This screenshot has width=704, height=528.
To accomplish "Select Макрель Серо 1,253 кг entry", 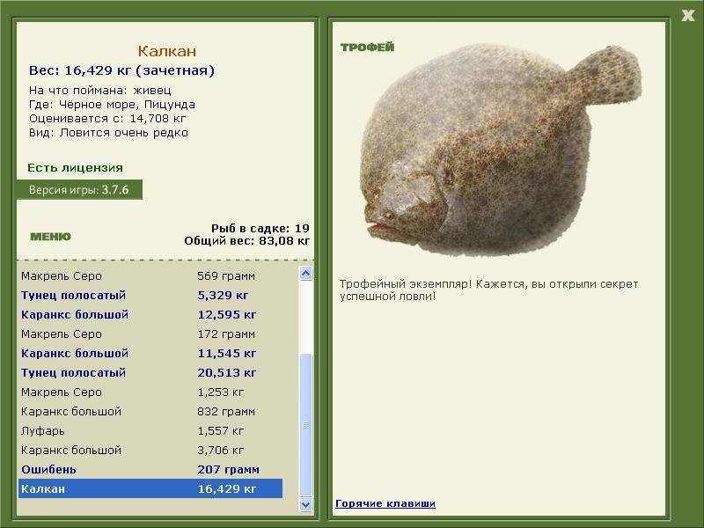I will 150,392.
